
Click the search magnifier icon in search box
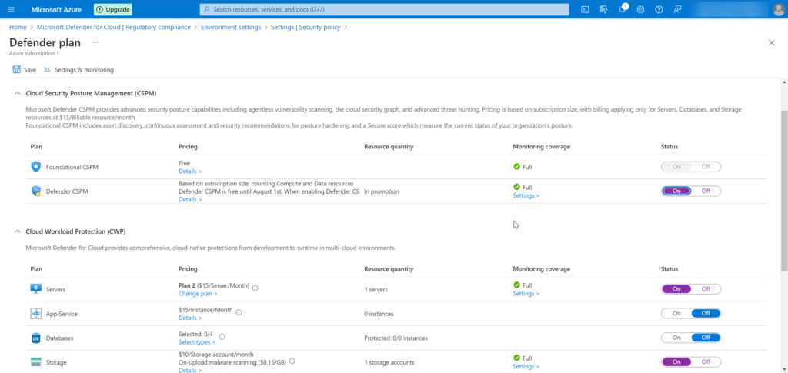206,9
